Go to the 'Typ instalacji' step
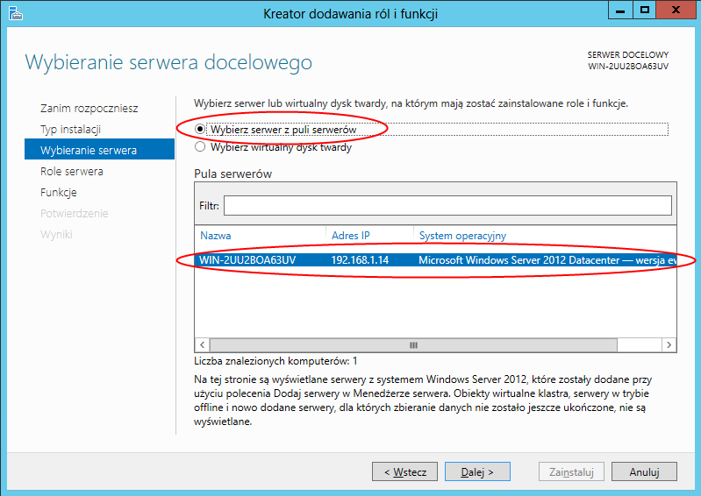The height and width of the screenshot is (496, 701). point(71,130)
